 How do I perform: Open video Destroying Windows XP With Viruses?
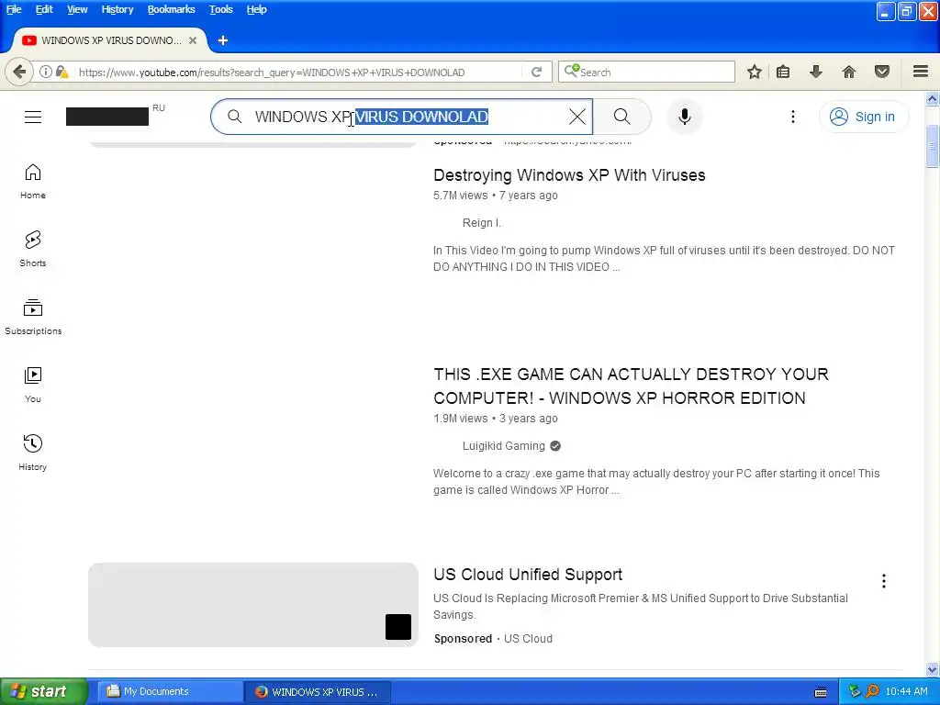pyautogui.click(x=569, y=175)
